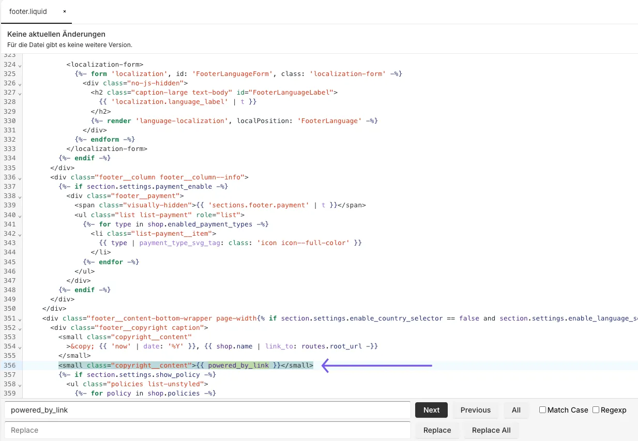Viewport: 638px width, 441px height.
Task: Go to the Previous search match
Action: click(476, 410)
